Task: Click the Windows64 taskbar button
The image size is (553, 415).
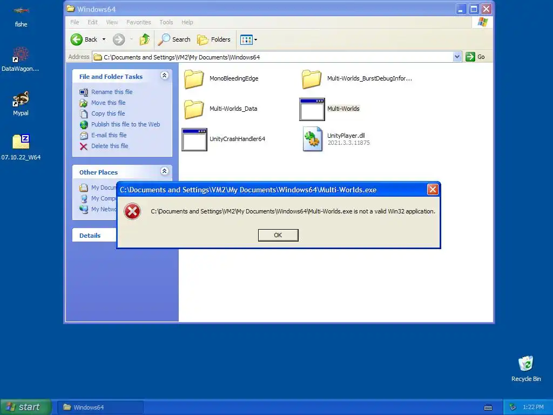Action: point(100,407)
